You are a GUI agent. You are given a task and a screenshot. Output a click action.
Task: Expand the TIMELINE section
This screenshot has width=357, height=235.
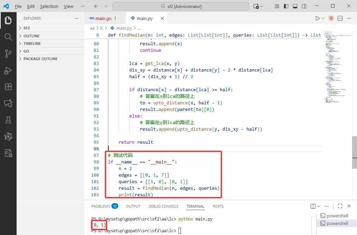[x=51, y=44]
